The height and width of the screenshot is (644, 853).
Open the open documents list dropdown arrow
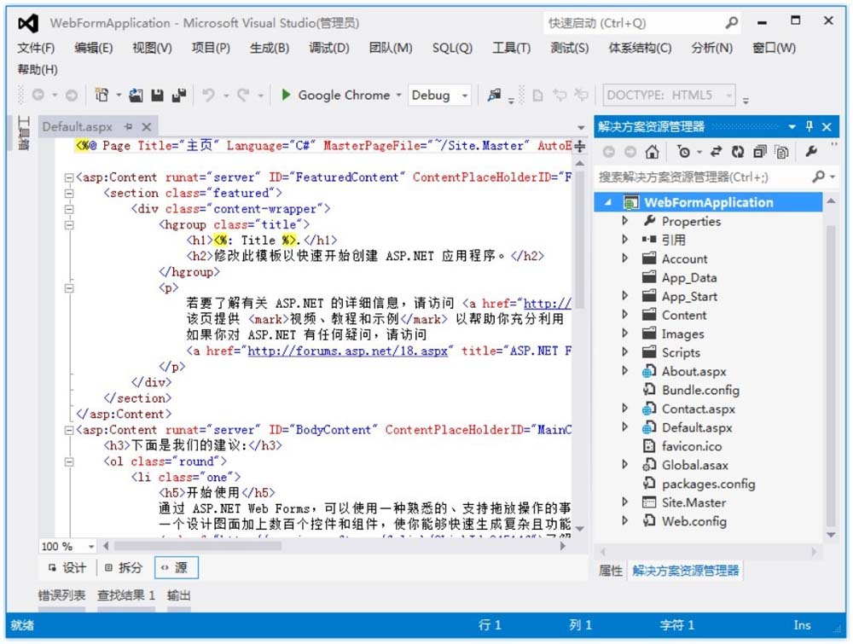click(581, 127)
